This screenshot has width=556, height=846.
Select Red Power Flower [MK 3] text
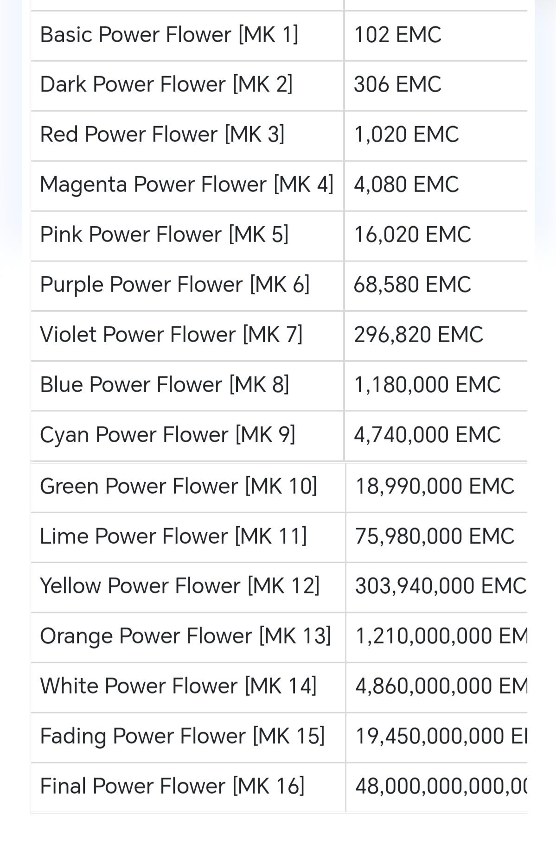pos(162,134)
